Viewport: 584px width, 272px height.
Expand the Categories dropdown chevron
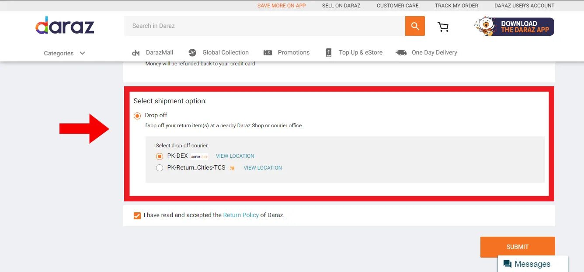point(82,53)
